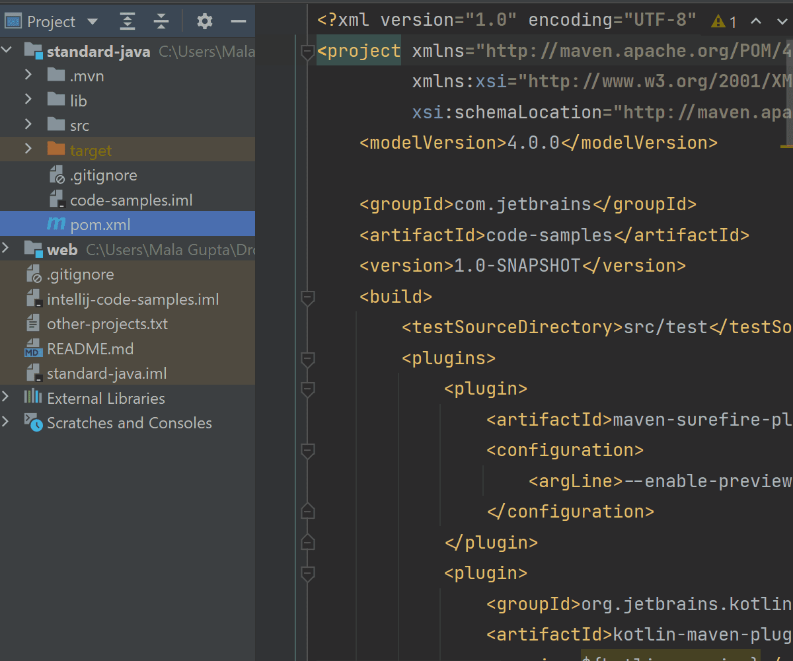Go to next highlighted error arrow
The image size is (793, 661).
click(x=782, y=21)
